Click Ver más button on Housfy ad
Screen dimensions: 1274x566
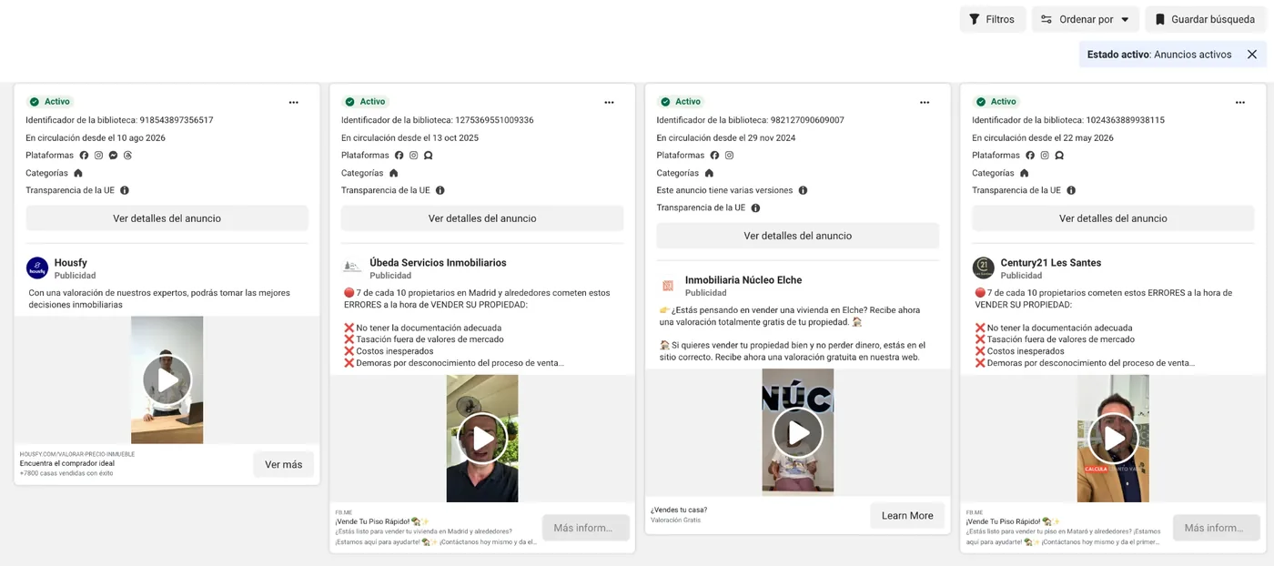pos(283,464)
